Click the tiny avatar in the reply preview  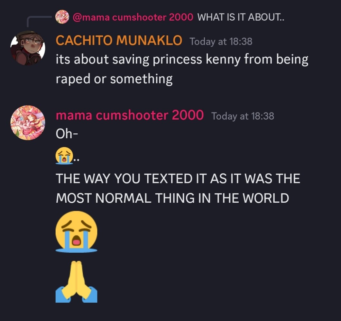(62, 17)
